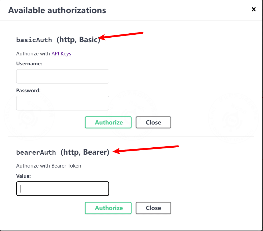Viewport: 263px width, 231px height.
Task: Click the Available authorizations title
Action: pyautogui.click(x=57, y=10)
